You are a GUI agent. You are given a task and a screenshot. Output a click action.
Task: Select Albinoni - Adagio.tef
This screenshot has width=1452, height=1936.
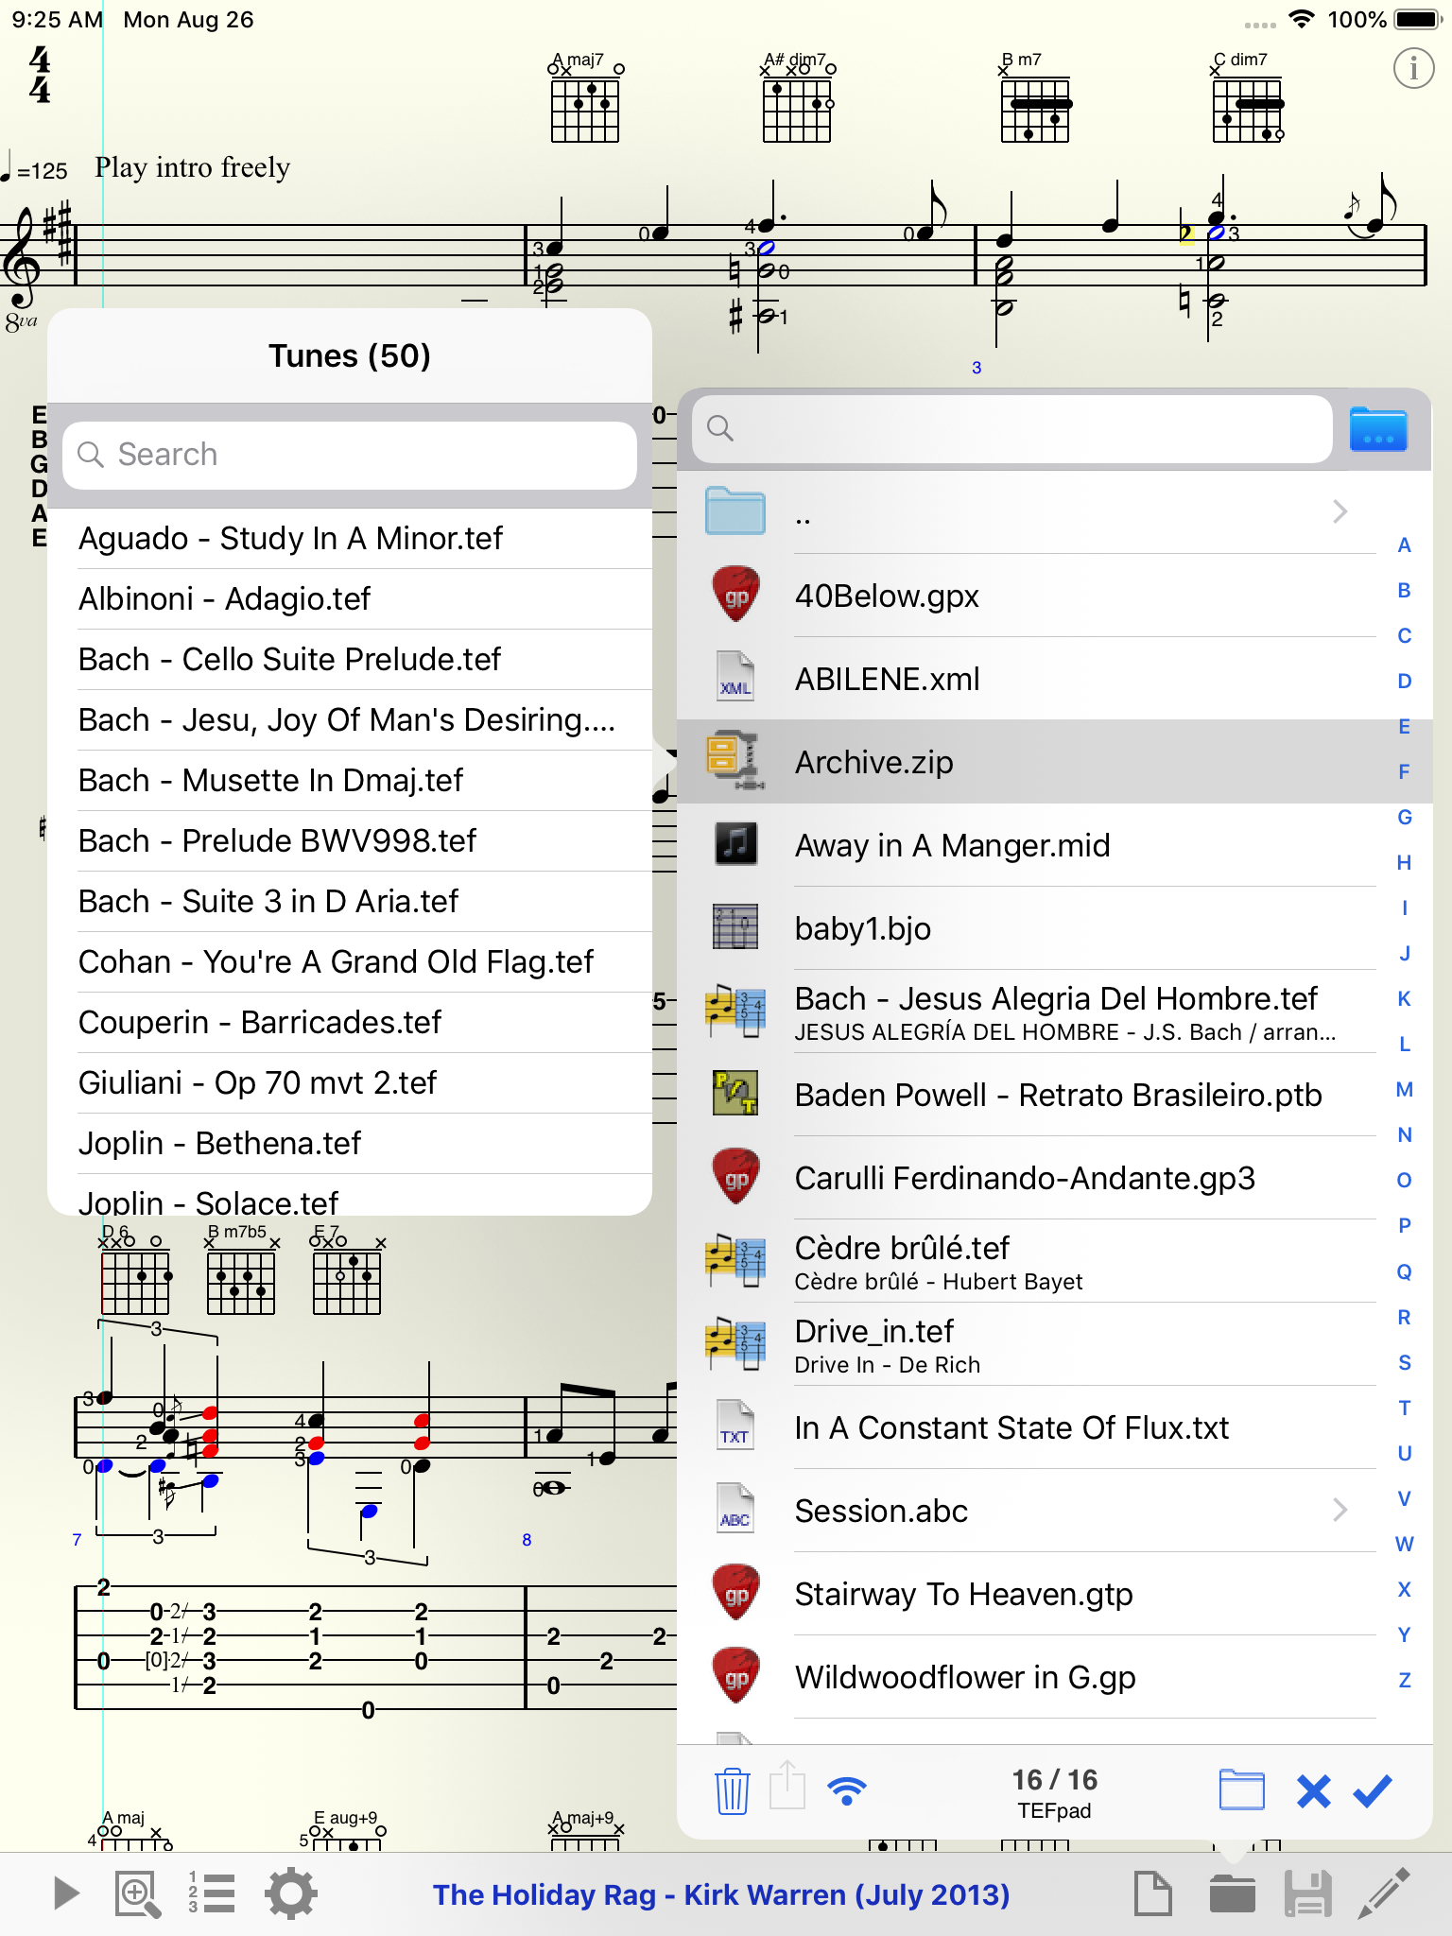point(350,599)
